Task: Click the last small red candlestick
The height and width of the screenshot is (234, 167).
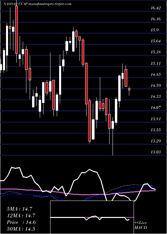Action: point(129,89)
